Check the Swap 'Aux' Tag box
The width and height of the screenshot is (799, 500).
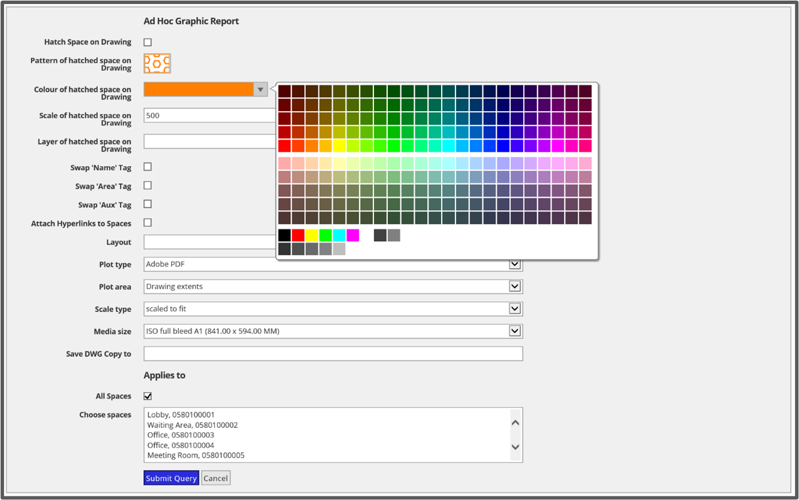[x=147, y=204]
